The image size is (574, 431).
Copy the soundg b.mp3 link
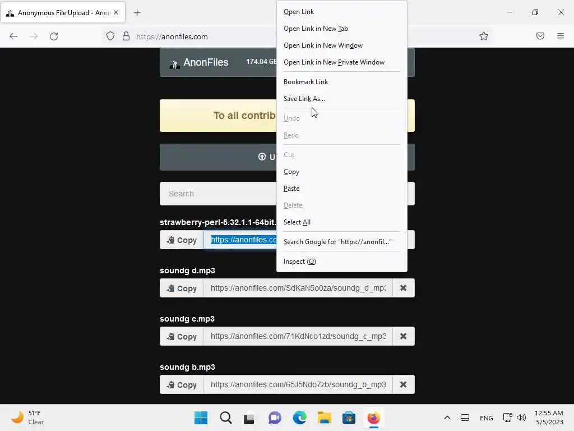(x=182, y=384)
